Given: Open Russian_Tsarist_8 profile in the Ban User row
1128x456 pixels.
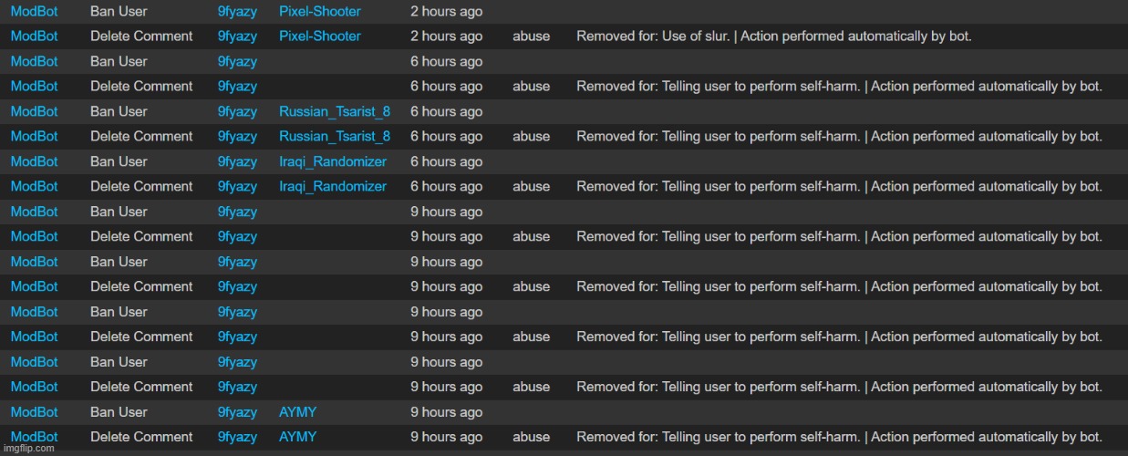Looking at the screenshot, I should point(335,111).
